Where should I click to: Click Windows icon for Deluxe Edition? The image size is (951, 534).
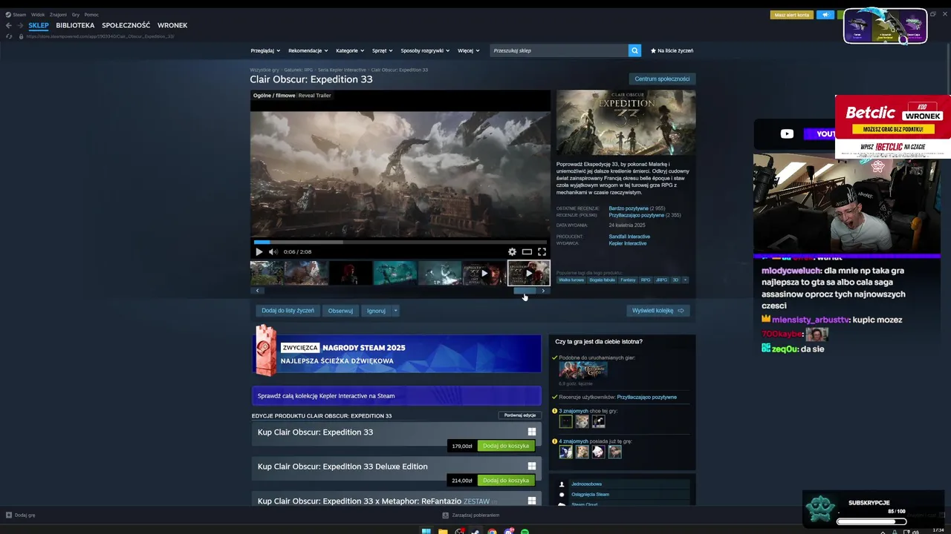point(532,467)
